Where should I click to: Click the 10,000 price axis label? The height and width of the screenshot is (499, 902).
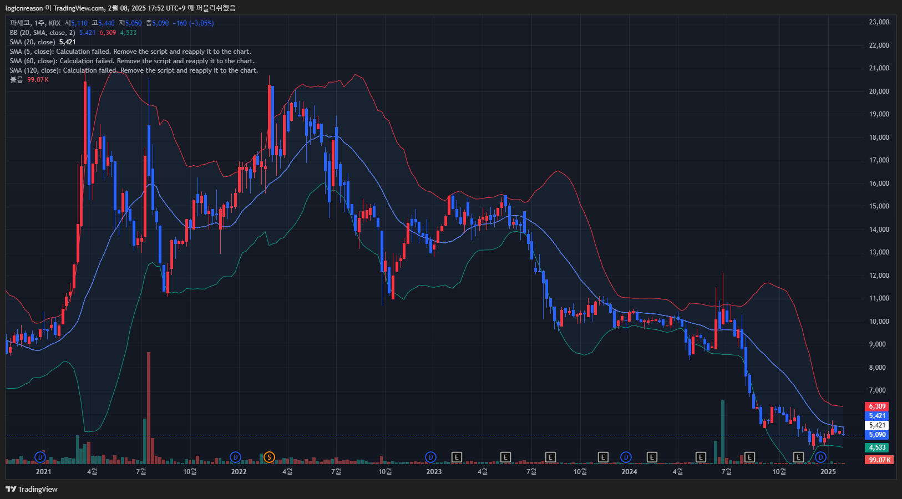coord(879,322)
